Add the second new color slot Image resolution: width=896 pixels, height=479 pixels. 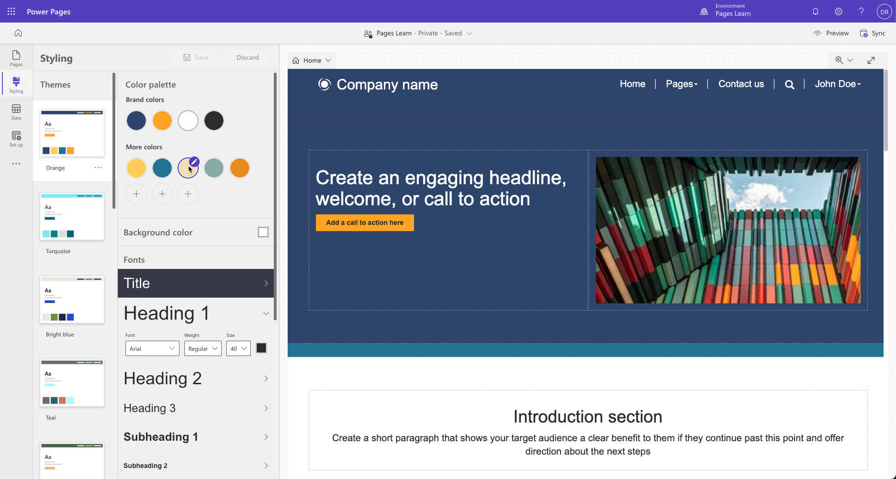click(x=162, y=194)
